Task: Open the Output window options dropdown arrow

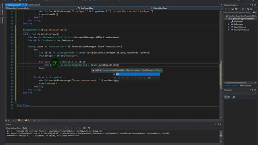Action: (x=216, y=124)
